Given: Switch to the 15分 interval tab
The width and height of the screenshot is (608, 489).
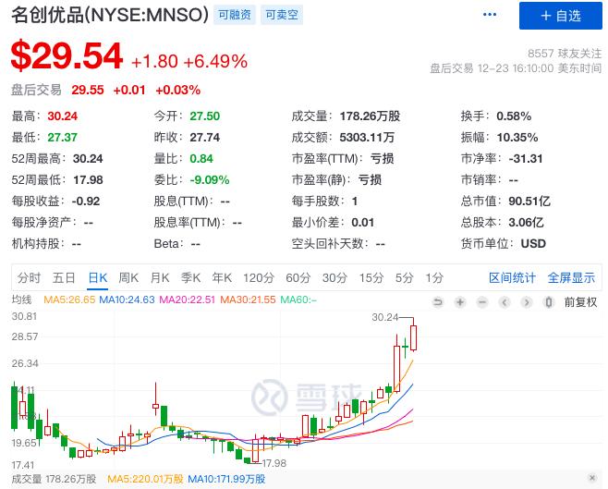Looking at the screenshot, I should coord(371,277).
